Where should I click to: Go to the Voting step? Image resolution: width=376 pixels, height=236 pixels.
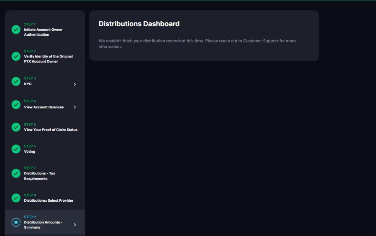(x=29, y=151)
